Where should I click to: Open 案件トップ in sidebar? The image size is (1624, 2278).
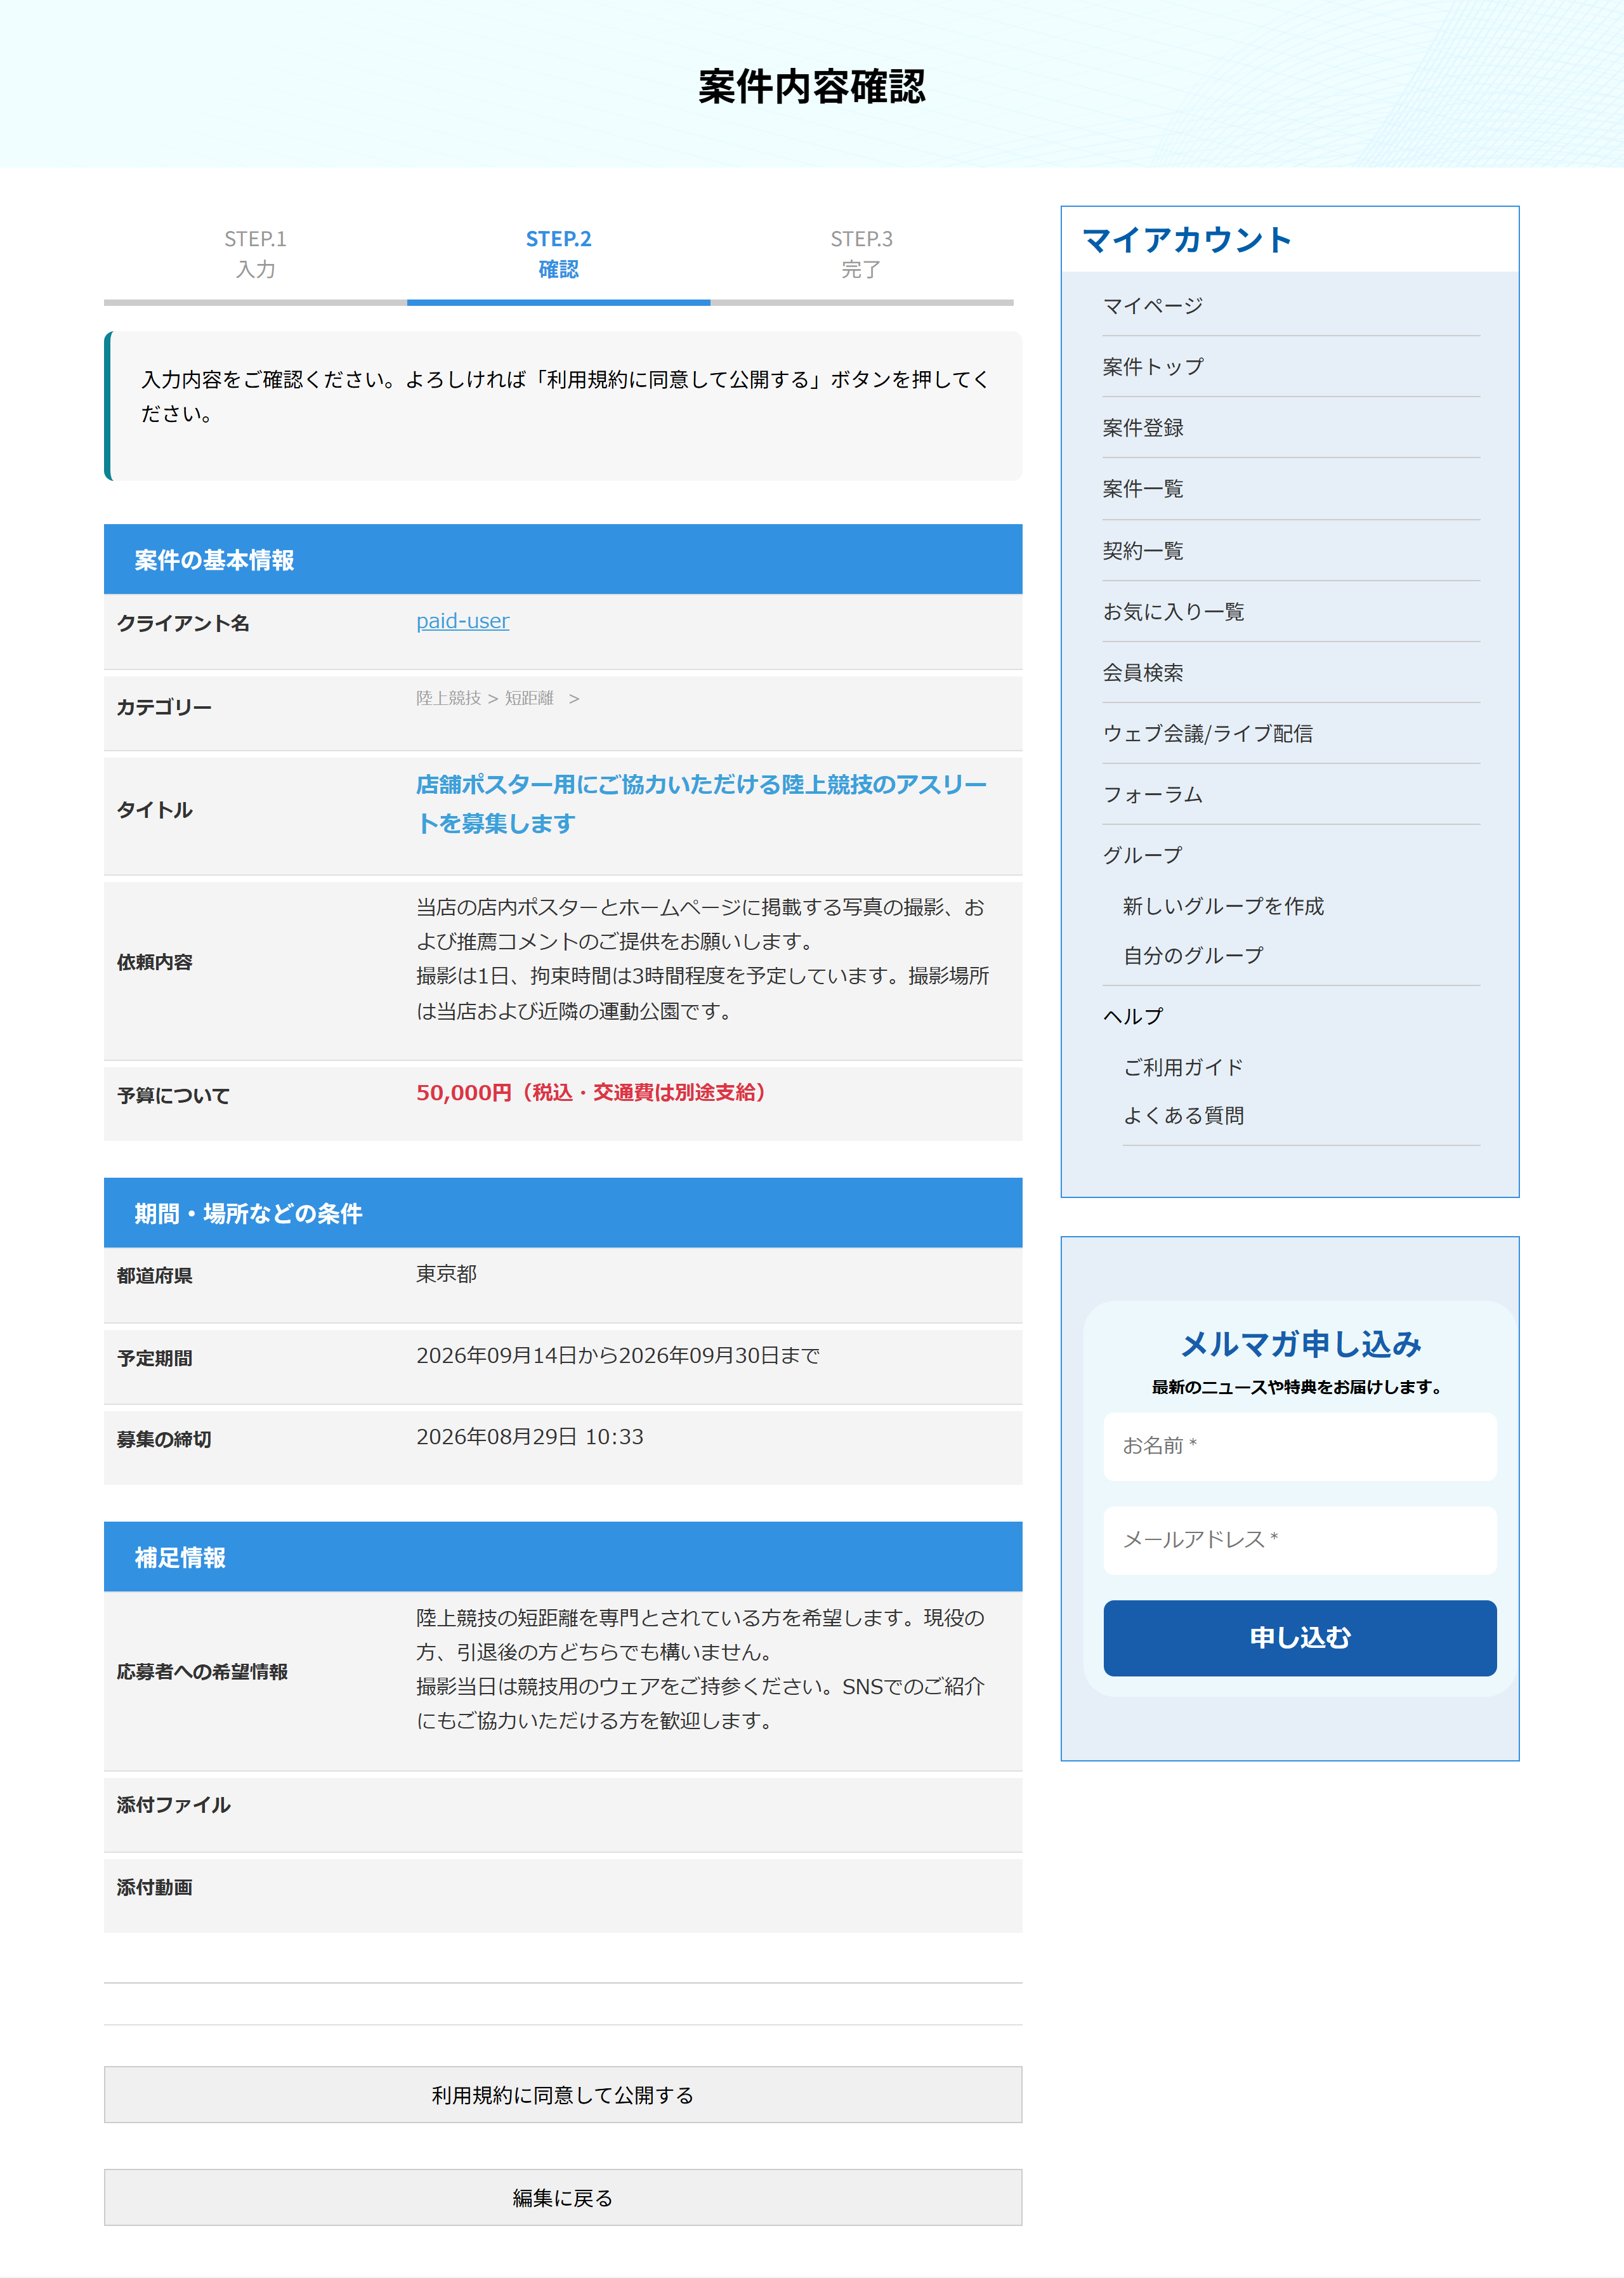point(1152,367)
